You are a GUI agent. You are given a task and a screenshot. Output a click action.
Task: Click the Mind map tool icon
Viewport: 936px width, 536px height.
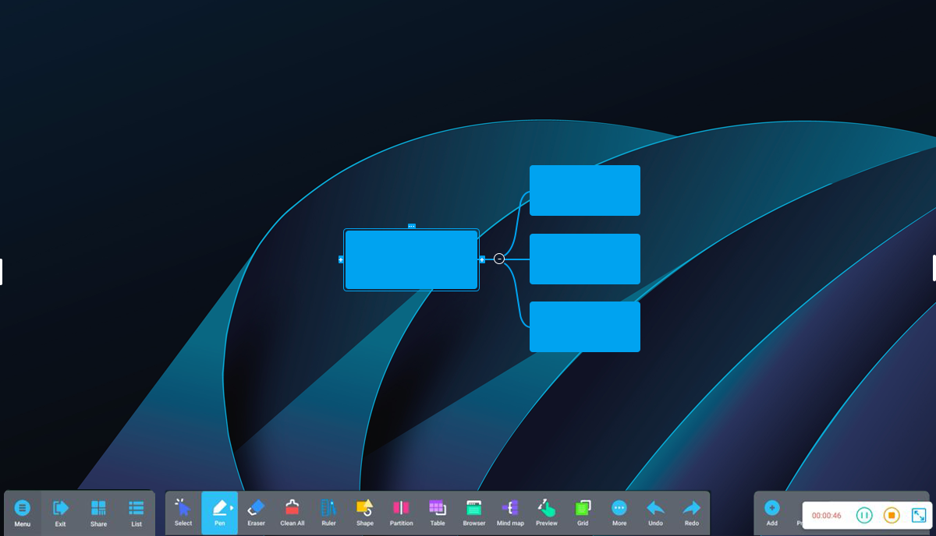coord(510,511)
